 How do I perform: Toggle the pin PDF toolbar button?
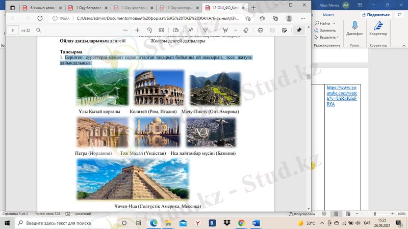(299, 31)
